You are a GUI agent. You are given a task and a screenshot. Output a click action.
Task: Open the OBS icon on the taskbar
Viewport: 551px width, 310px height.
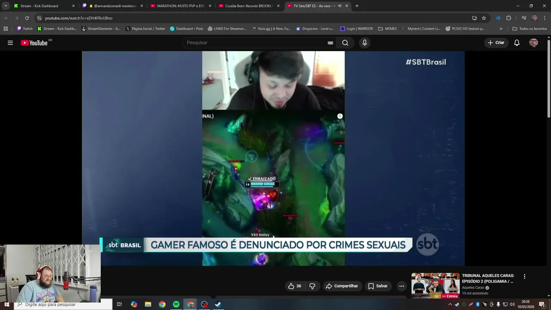point(204,304)
